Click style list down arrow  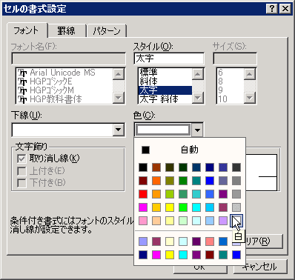[198, 98]
